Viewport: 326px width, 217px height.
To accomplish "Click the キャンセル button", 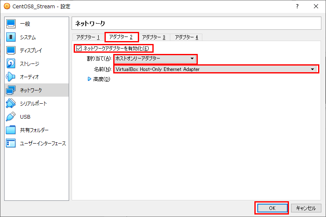I will click(x=306, y=208).
